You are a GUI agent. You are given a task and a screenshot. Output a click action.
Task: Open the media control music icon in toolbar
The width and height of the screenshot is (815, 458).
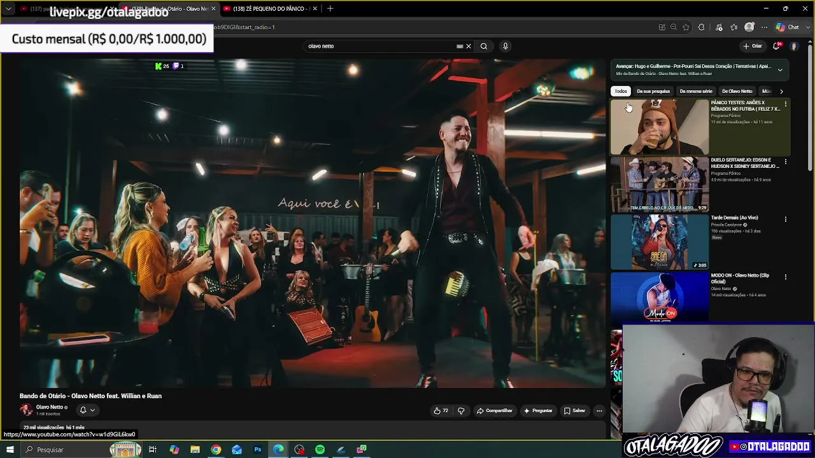[x=719, y=27]
